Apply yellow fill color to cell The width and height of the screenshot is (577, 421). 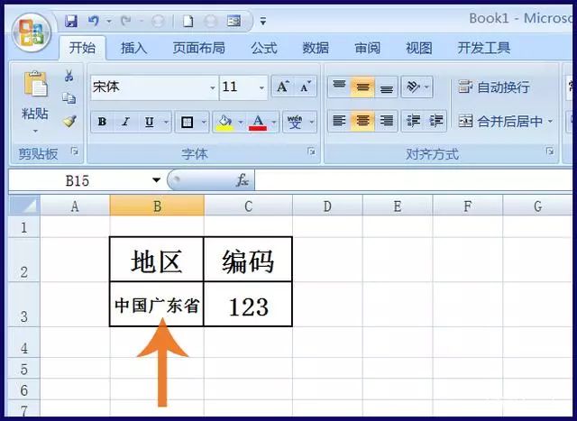224,123
